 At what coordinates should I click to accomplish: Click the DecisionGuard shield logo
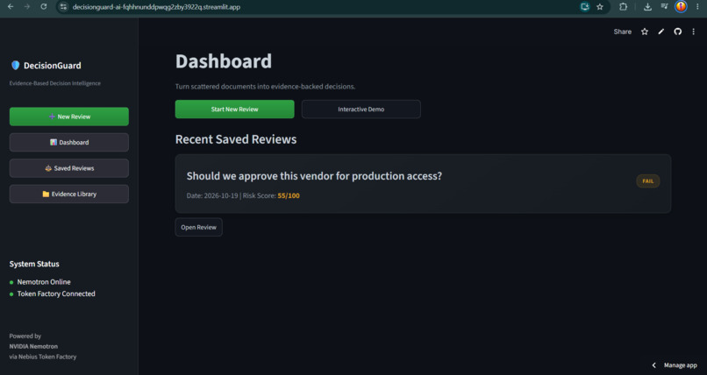pyautogui.click(x=15, y=66)
